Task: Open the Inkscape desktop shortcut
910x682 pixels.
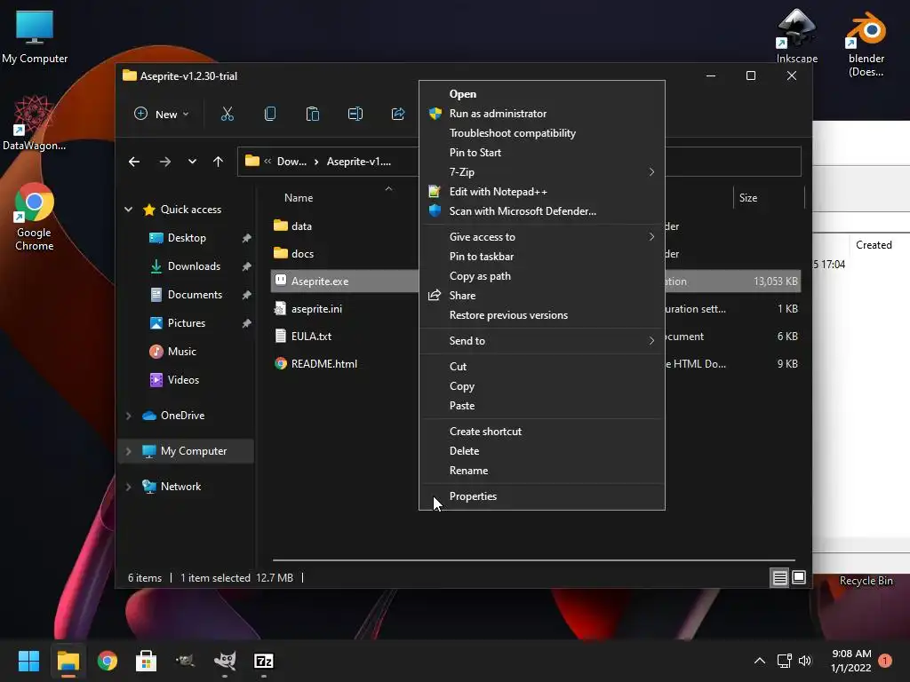Action: coord(797,36)
